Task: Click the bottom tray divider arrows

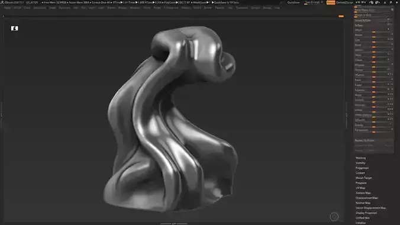Action: (174, 224)
